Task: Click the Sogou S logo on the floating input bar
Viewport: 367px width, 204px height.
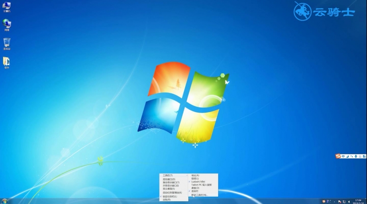Action: [x=338, y=156]
